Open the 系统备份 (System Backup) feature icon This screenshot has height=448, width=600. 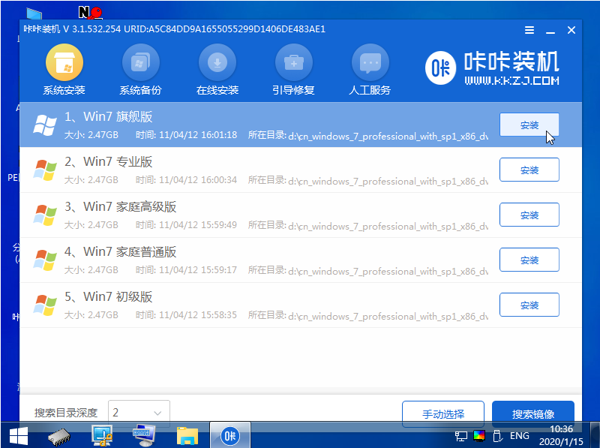(141, 68)
